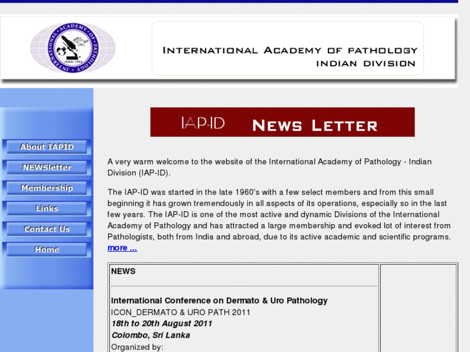470x352 pixels.
Task: Open the Links page
Action: tap(47, 209)
